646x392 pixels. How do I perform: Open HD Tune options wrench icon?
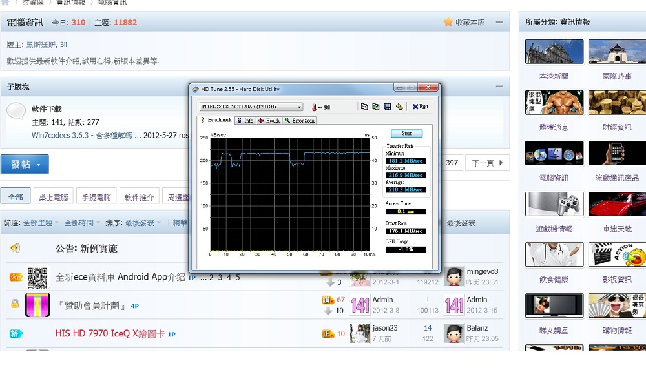399,107
